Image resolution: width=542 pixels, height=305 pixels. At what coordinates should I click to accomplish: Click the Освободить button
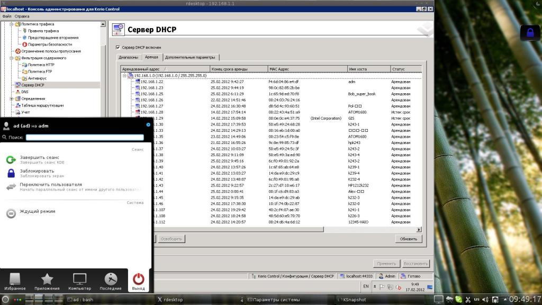pos(171,239)
